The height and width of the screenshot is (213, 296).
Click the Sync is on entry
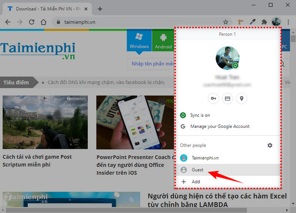pyautogui.click(x=228, y=115)
